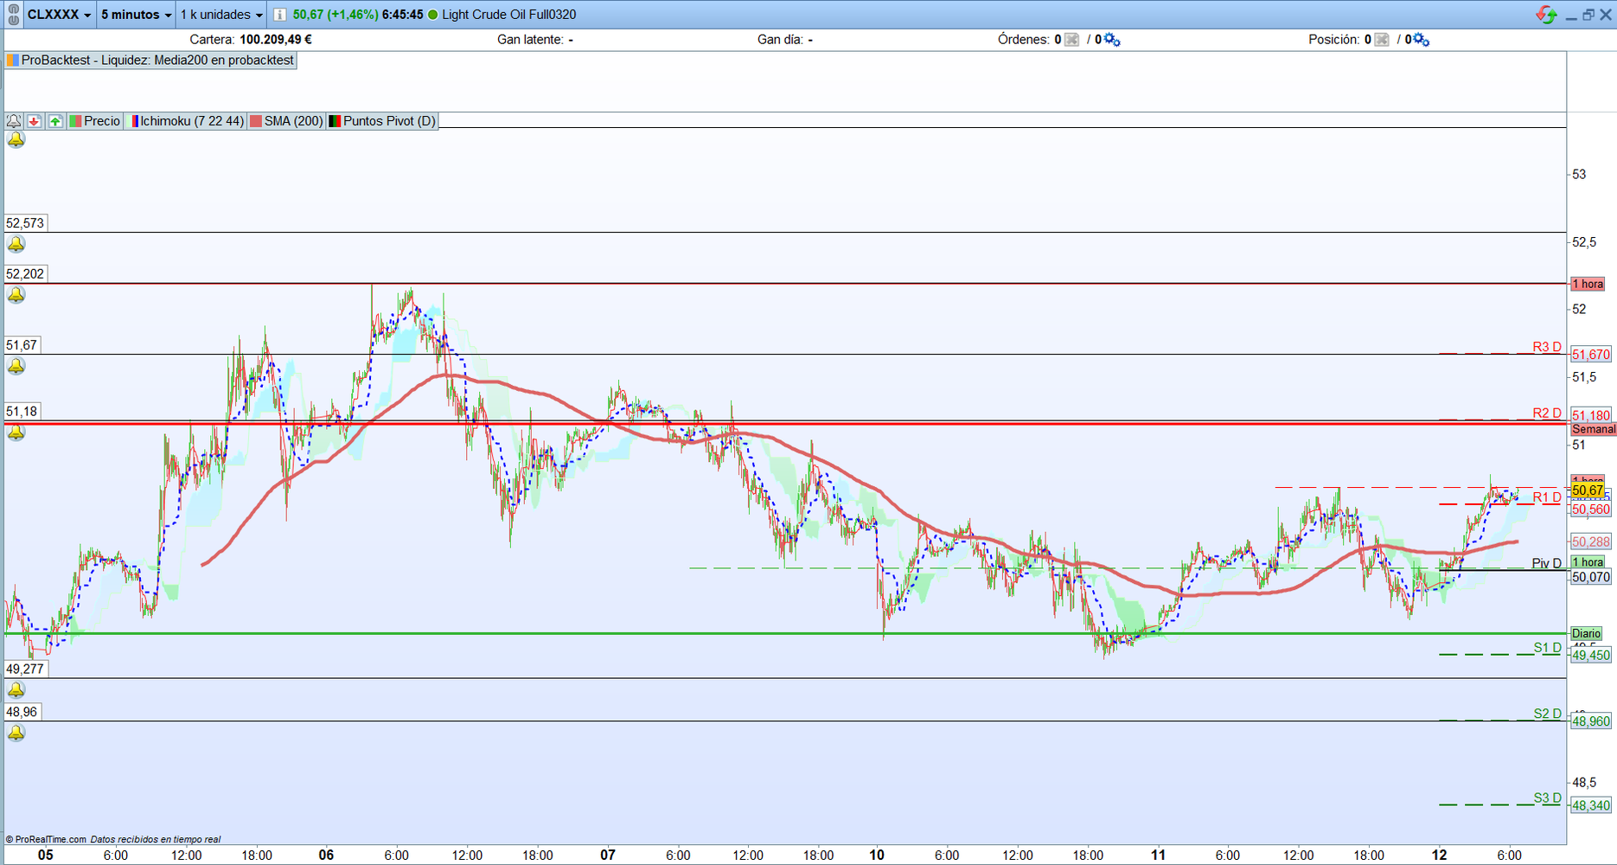This screenshot has width=1617, height=865.
Task: Click the Precio red-green color swatch
Action: pyautogui.click(x=75, y=121)
